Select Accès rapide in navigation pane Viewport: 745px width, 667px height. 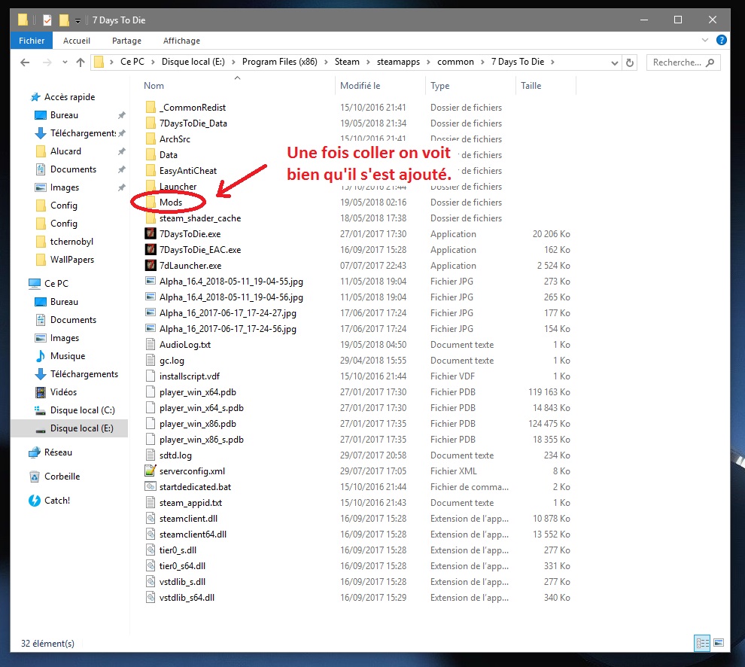[x=69, y=97]
